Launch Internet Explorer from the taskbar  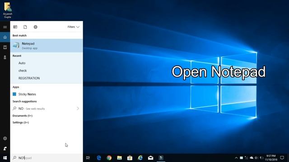[x=140, y=158]
